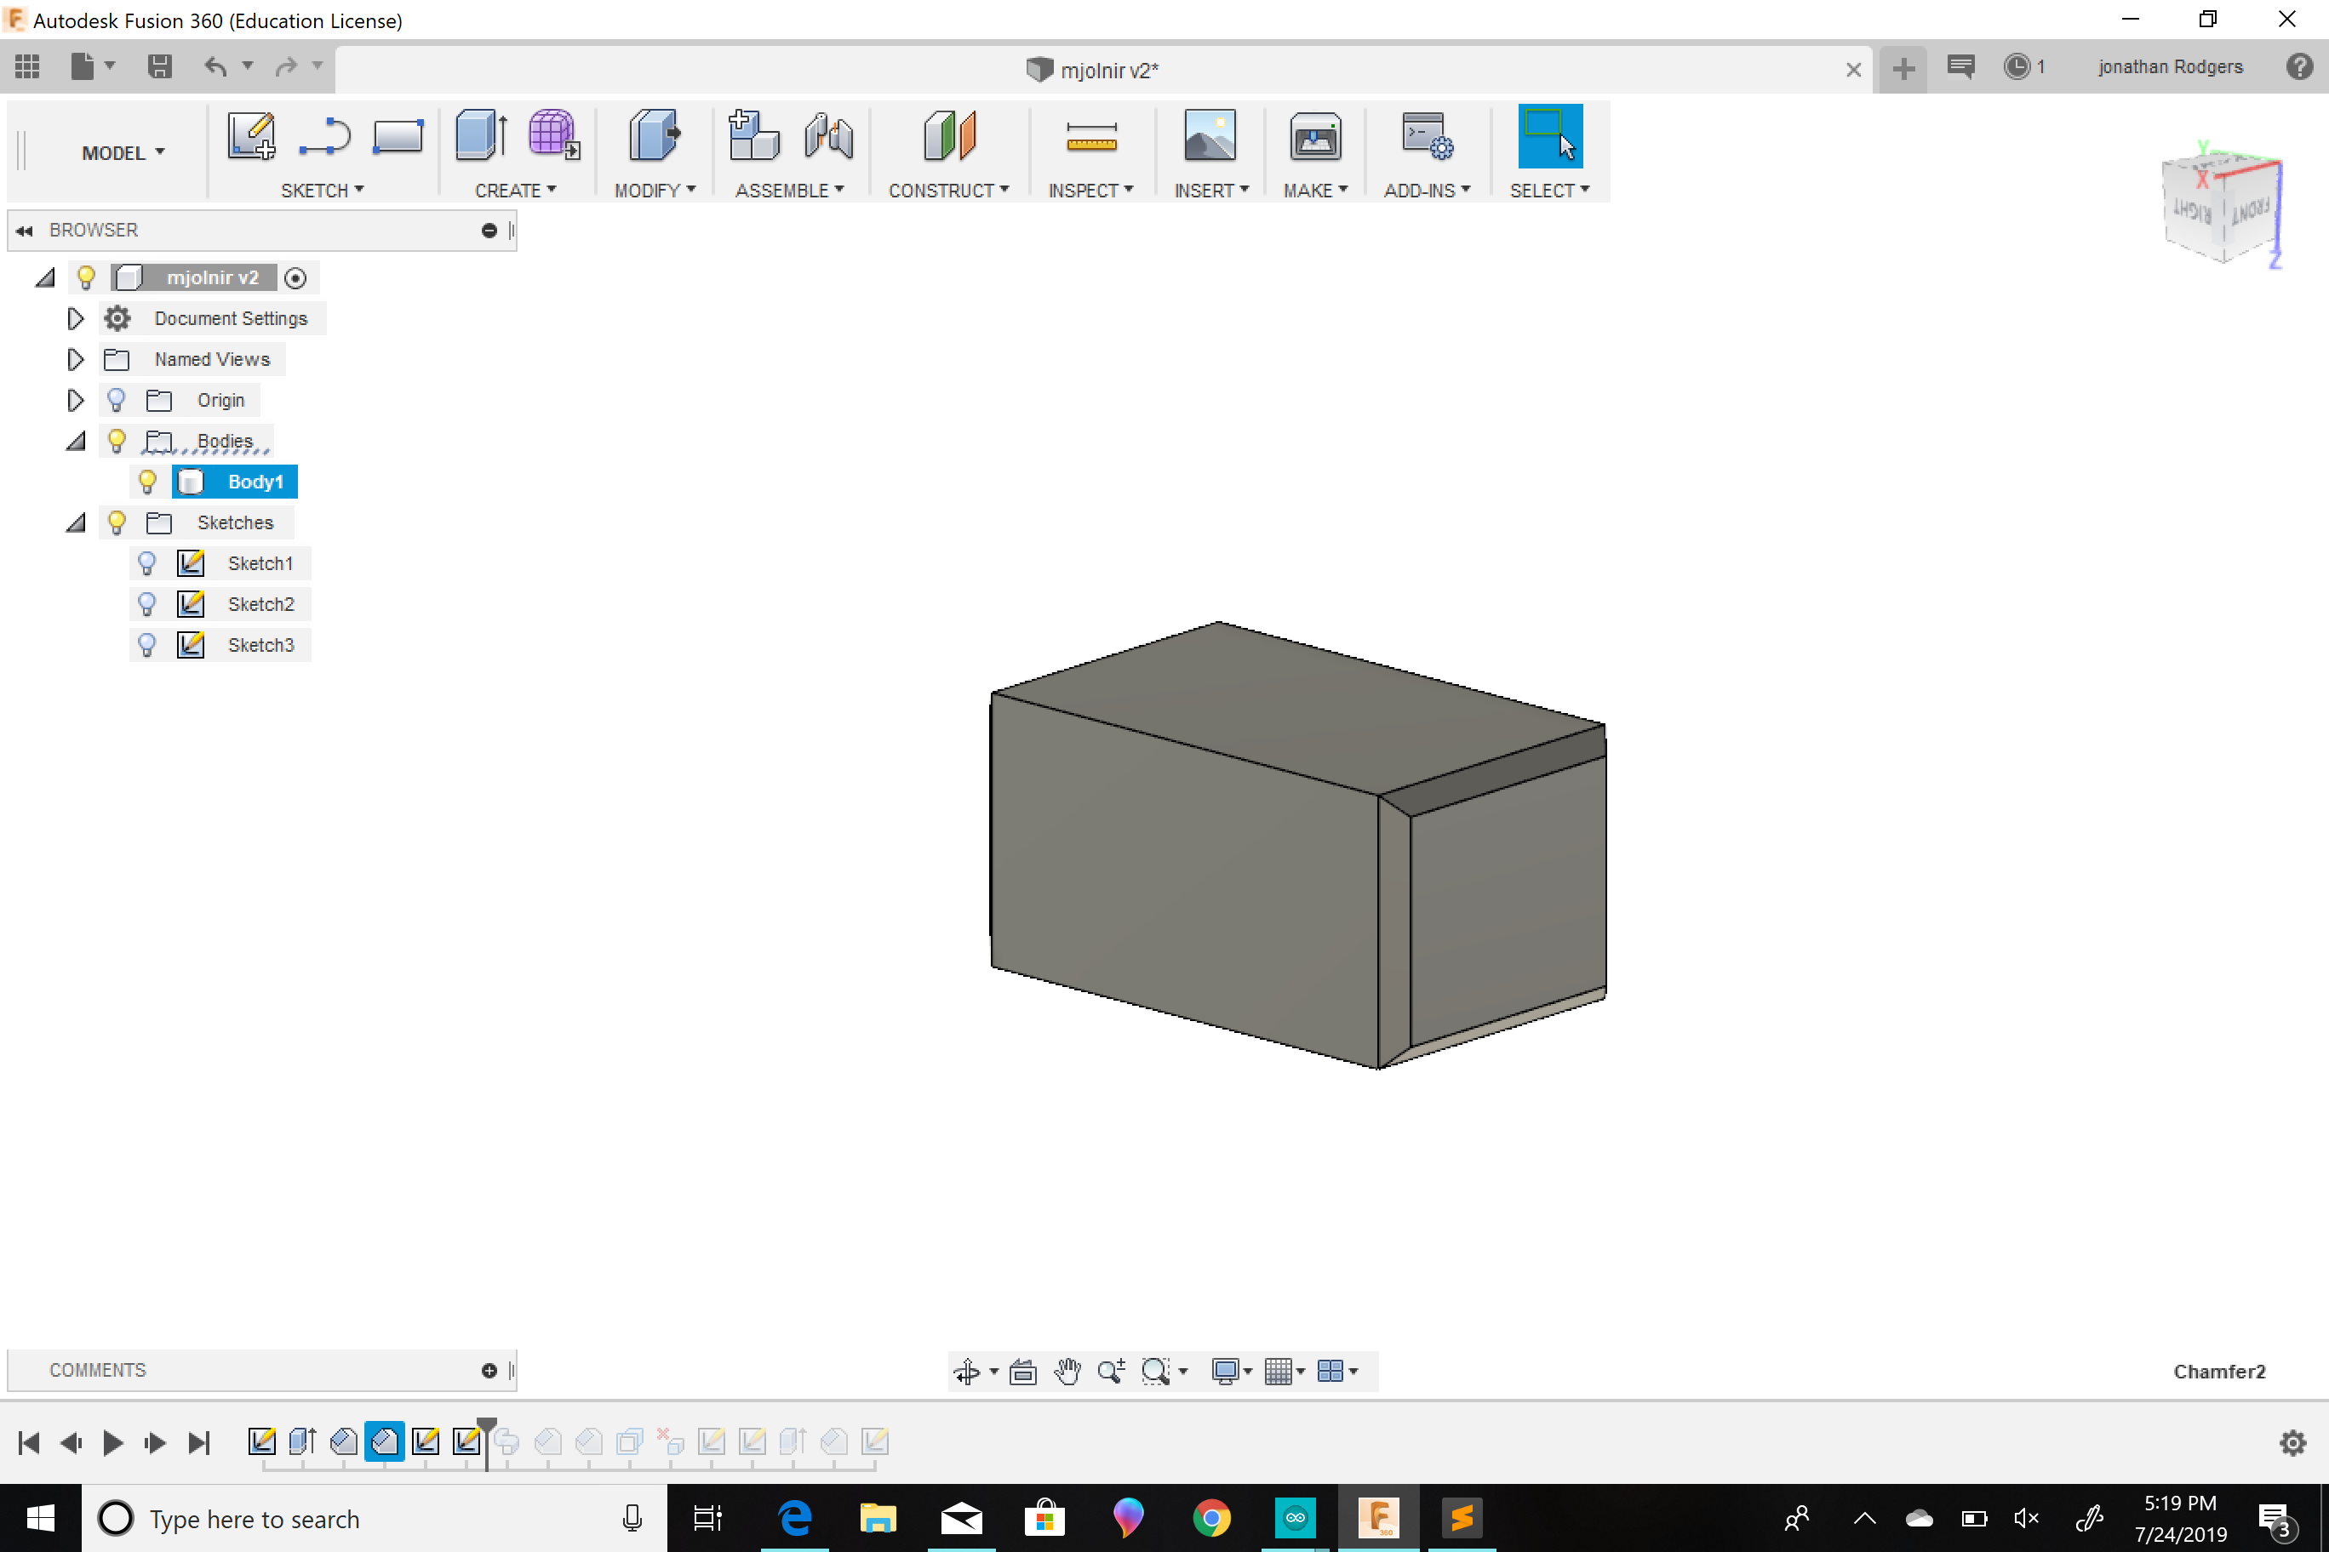Image resolution: width=2329 pixels, height=1552 pixels.
Task: Select the Orbit navigation tool
Action: click(x=966, y=1371)
